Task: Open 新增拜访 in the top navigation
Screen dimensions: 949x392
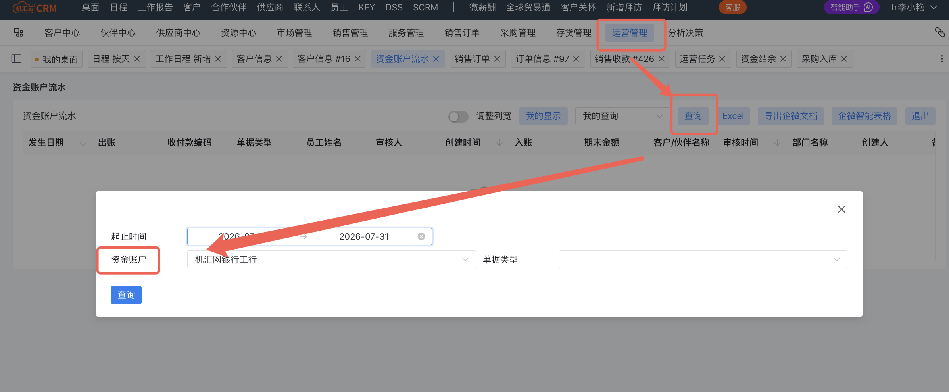Action: (x=624, y=7)
